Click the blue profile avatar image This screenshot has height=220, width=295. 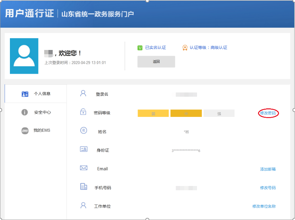[24, 56]
